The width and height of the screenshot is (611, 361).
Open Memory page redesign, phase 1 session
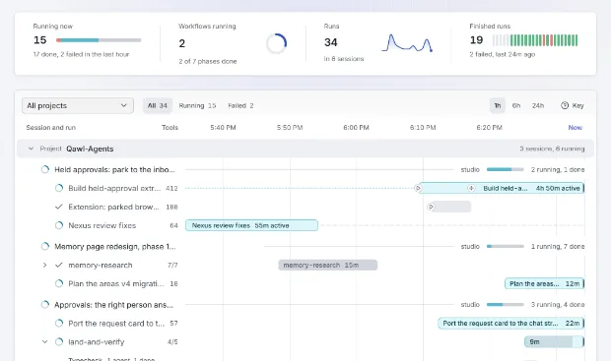[115, 246]
